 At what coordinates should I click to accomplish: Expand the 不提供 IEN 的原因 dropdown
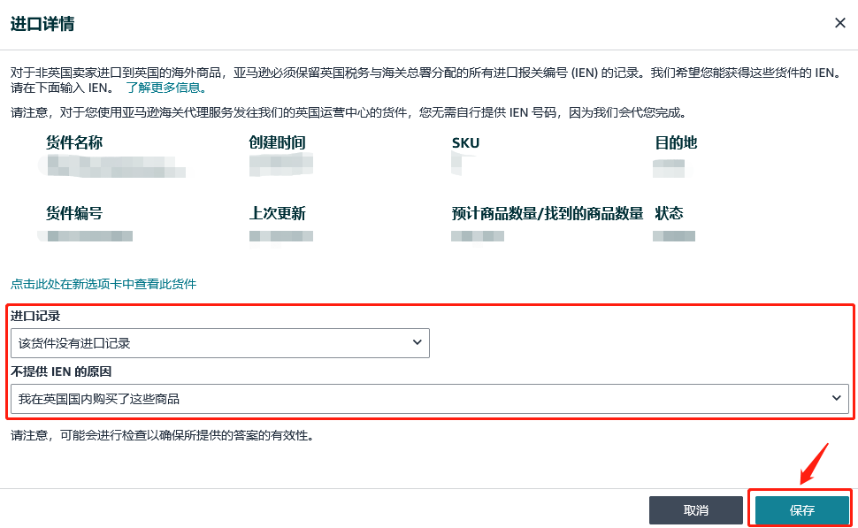point(428,398)
